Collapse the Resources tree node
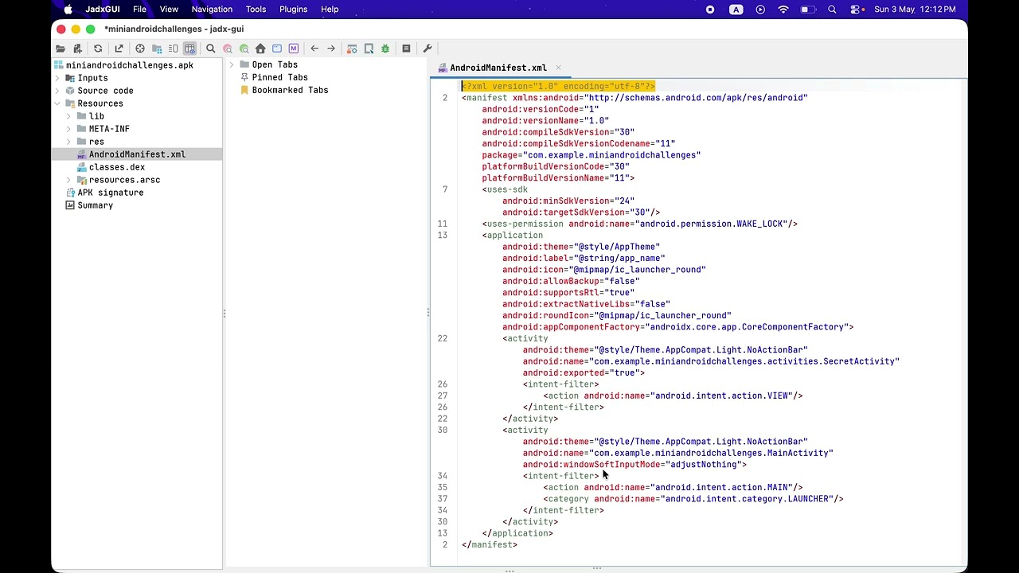The image size is (1019, 573). pyautogui.click(x=57, y=103)
